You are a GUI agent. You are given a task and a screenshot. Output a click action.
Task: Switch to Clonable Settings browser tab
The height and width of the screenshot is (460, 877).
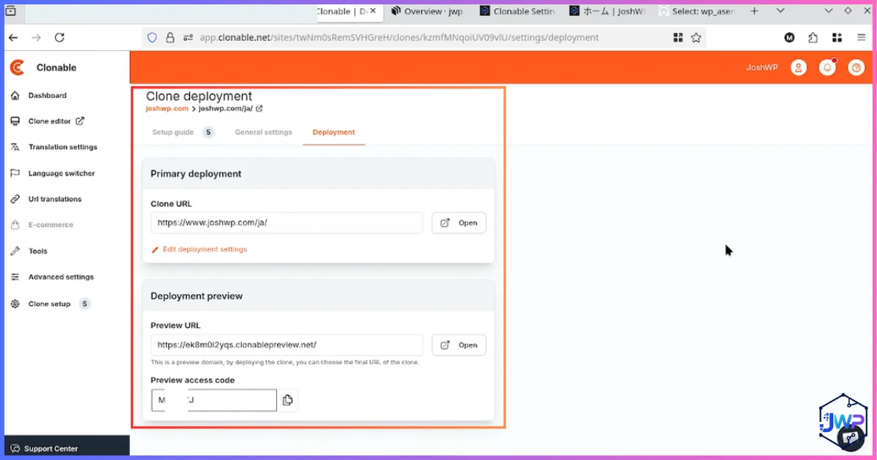point(517,11)
